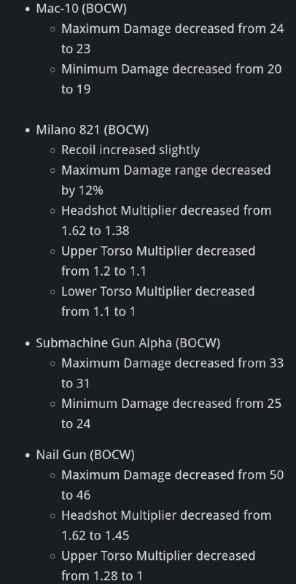Image resolution: width=296 pixels, height=584 pixels.
Task: Click bullet point beside Mac-10 heading
Action: pos(28,9)
